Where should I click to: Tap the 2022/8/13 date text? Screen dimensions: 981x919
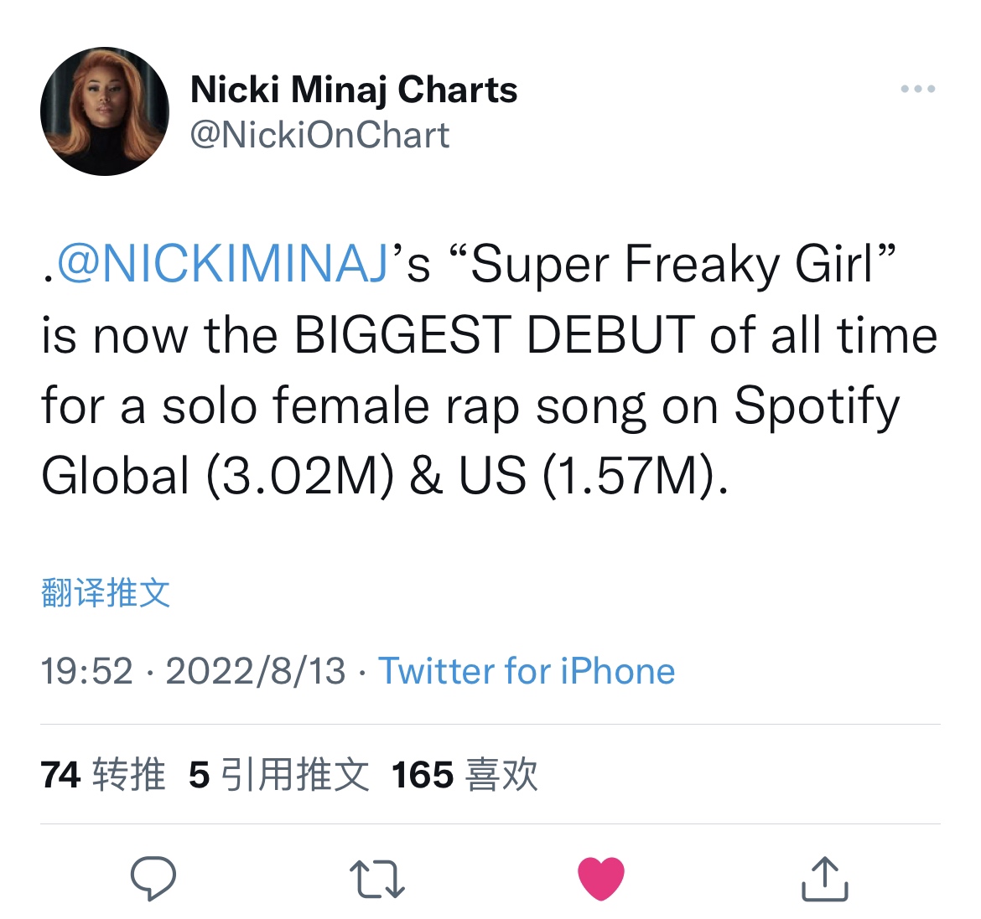click(x=255, y=671)
